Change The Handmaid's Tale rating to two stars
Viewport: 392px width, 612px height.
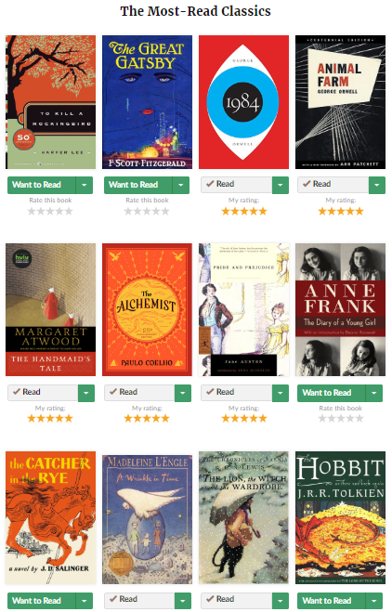(41, 419)
